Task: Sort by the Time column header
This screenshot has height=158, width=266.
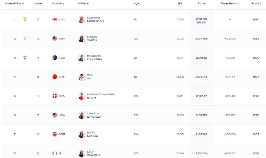Action: 201,3
